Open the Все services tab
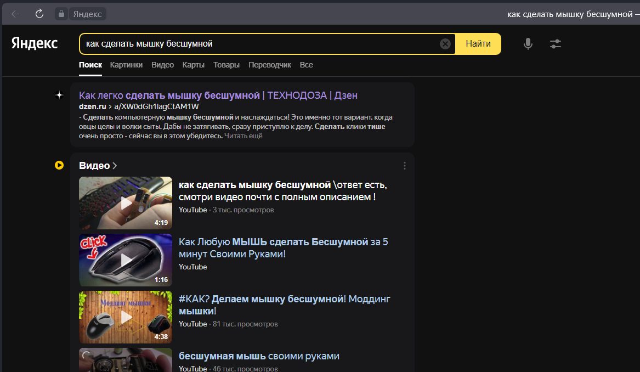 306,65
